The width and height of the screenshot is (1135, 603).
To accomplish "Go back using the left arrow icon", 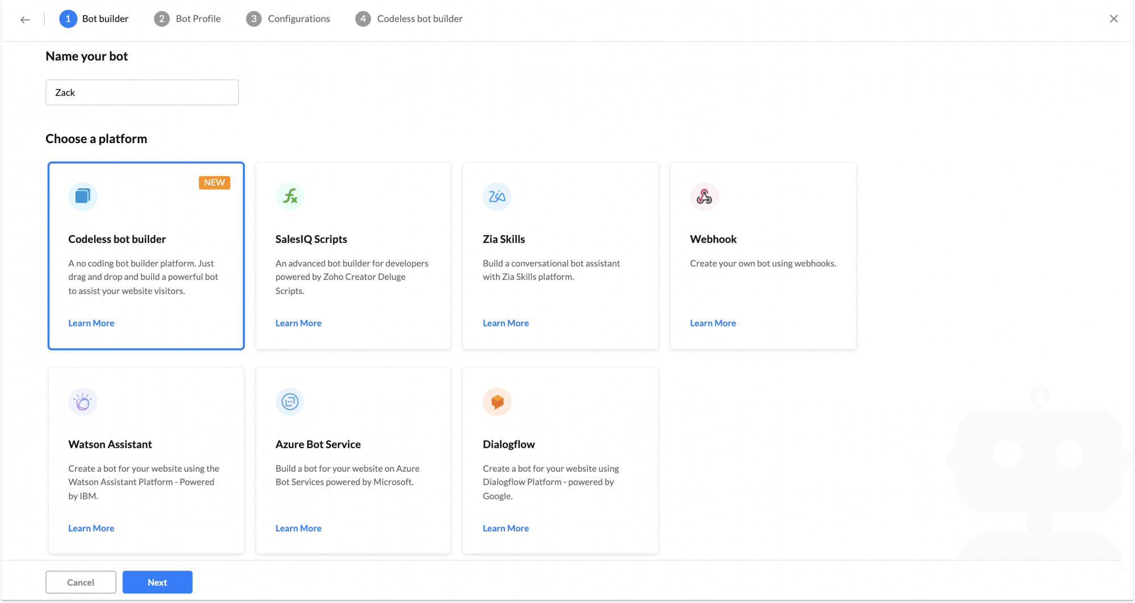I will click(25, 19).
